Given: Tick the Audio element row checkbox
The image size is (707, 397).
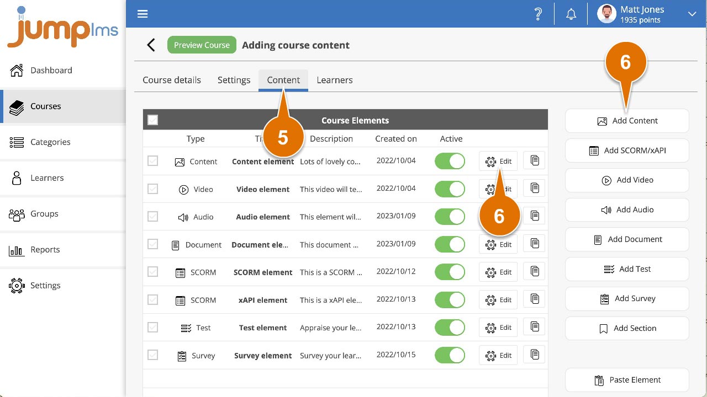Looking at the screenshot, I should tap(153, 216).
